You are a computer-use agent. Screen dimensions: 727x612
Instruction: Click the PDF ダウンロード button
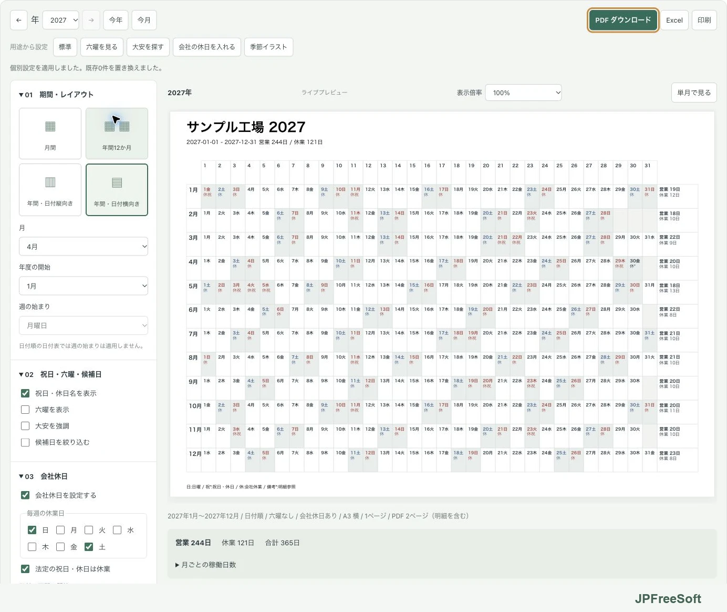point(623,20)
